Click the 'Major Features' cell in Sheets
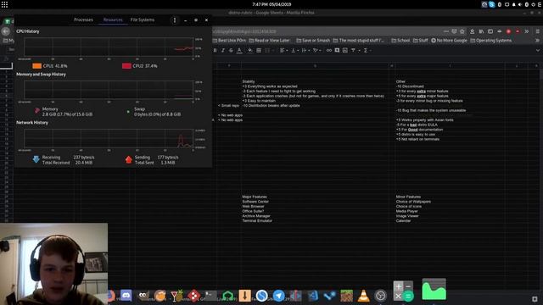 [255, 197]
